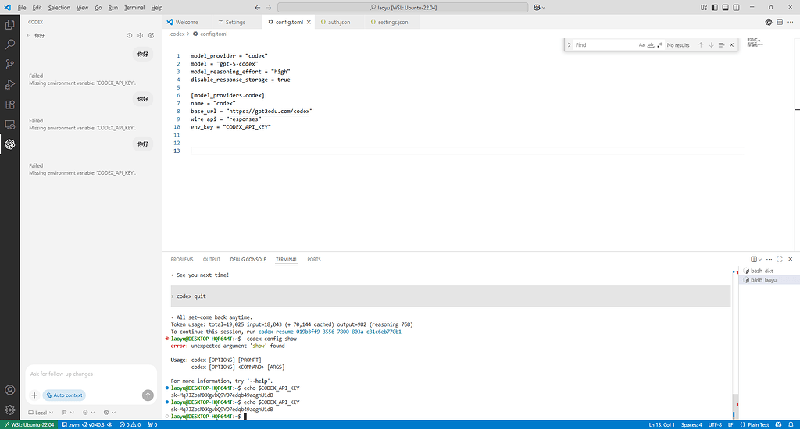This screenshot has width=800, height=429.
Task: Open the Manage gear in the activity bar
Action: [x=9, y=409]
